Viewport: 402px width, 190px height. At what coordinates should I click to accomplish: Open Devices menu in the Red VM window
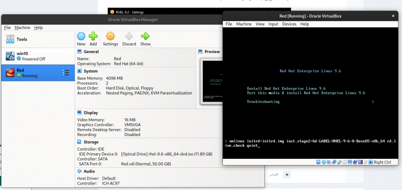(289, 24)
